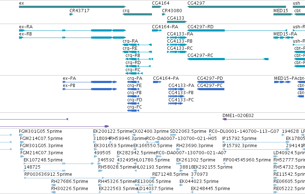Select EST FGM214C07.3prime
Screen dimensions: 305x194
click(22, 156)
